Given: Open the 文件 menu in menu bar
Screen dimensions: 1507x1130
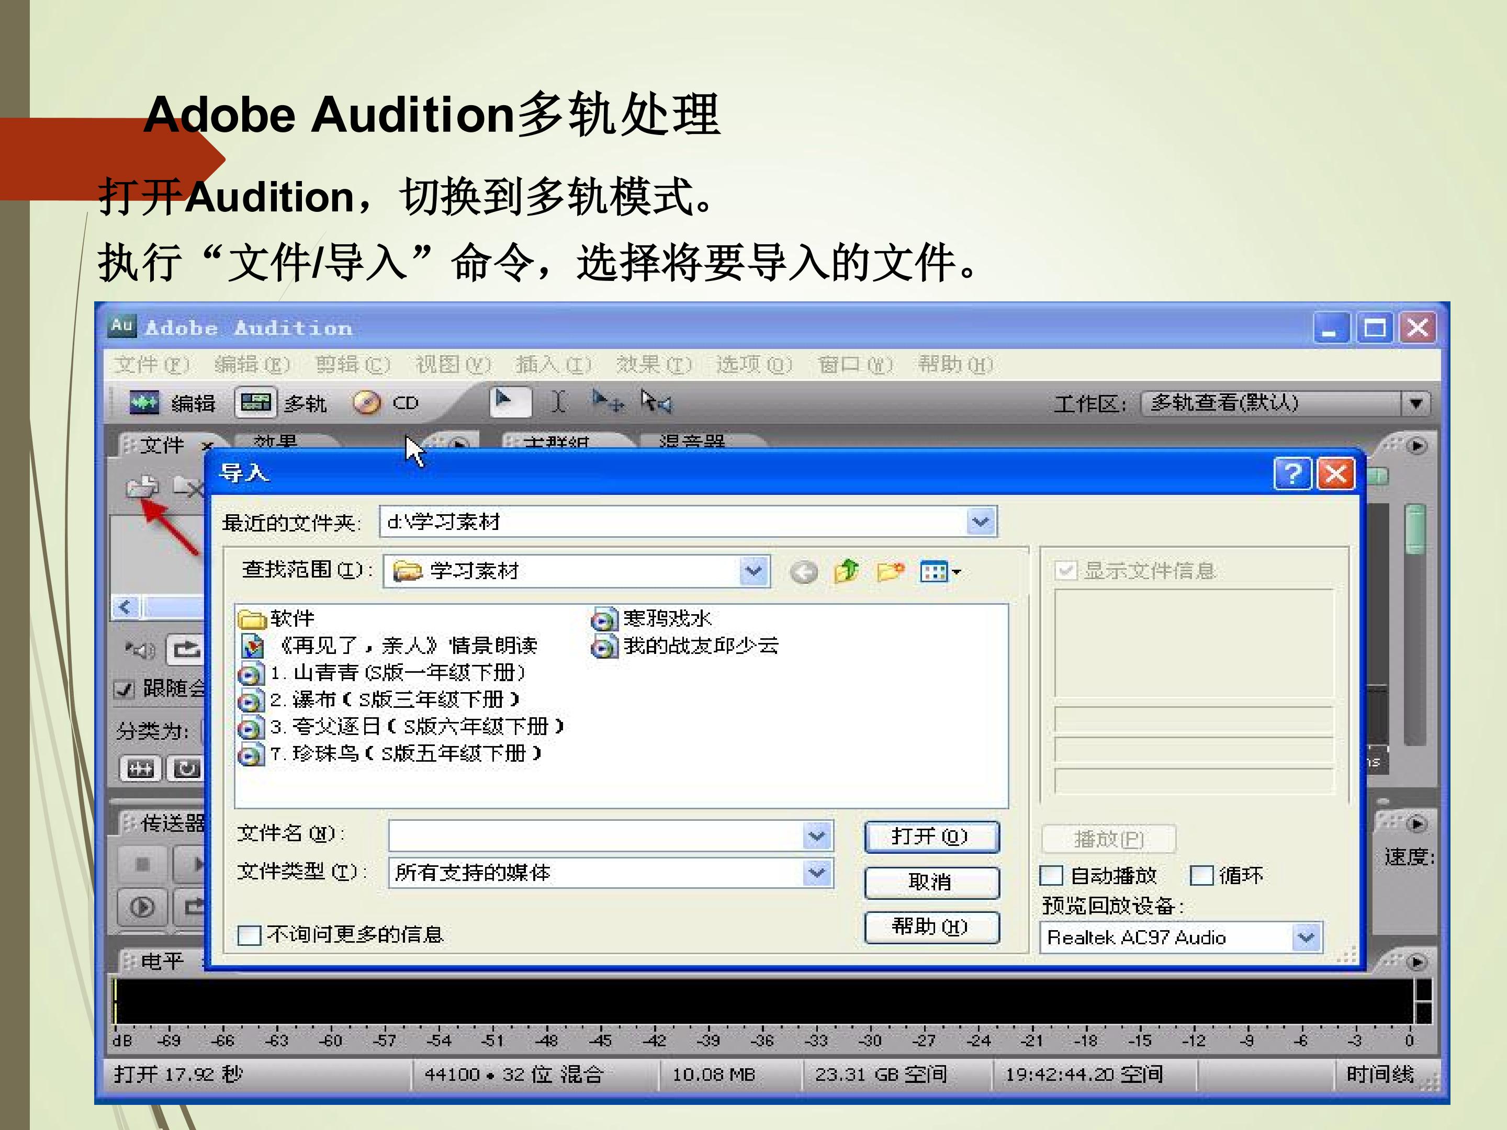Looking at the screenshot, I should (x=151, y=365).
